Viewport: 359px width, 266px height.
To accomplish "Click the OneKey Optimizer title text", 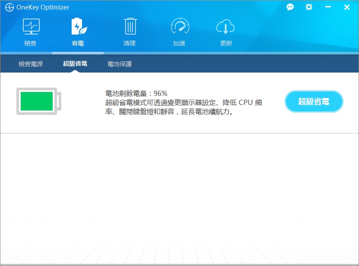I will coord(43,7).
